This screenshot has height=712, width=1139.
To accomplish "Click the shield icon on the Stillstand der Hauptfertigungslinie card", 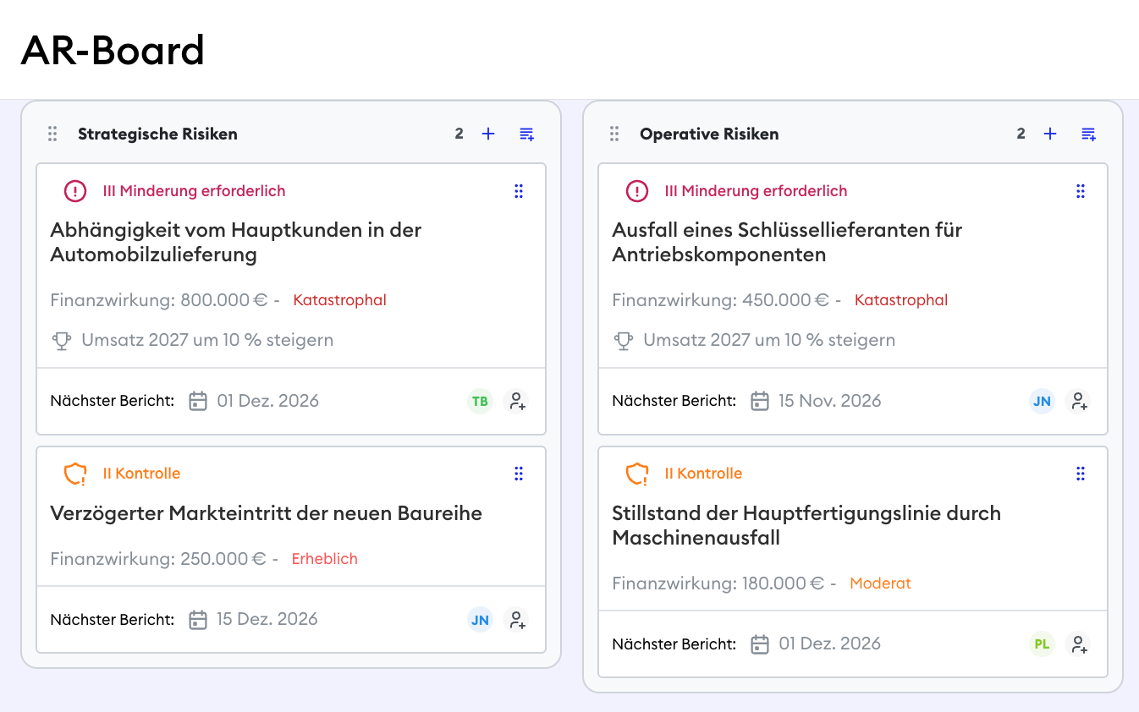I will coord(637,474).
